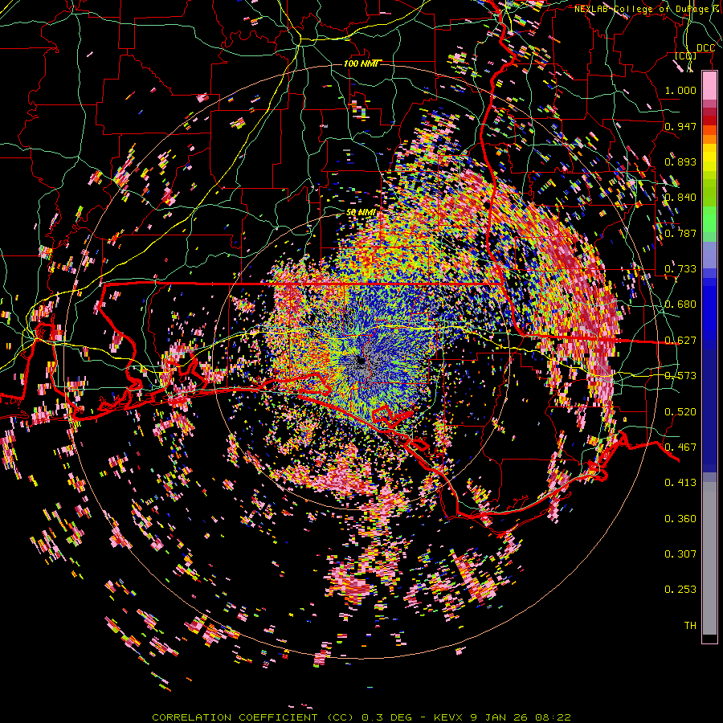Select the 0.680 legend value
The height and width of the screenshot is (723, 723).
(x=680, y=304)
